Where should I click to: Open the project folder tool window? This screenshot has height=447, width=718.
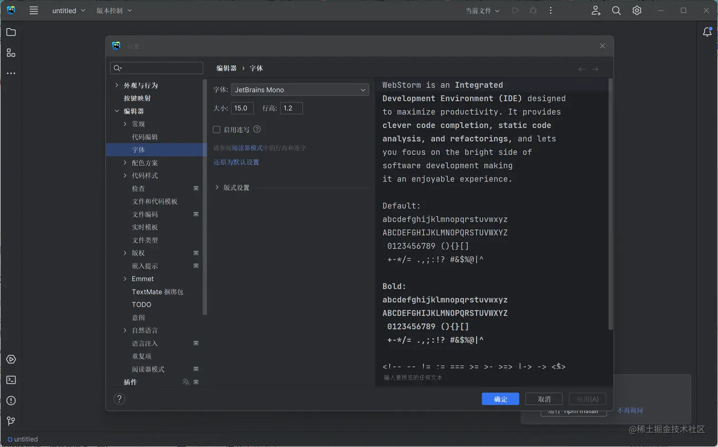10,32
